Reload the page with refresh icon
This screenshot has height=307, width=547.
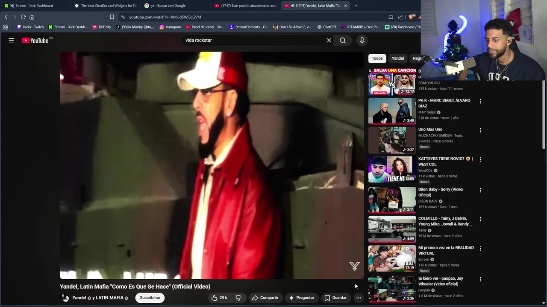click(x=23, y=17)
